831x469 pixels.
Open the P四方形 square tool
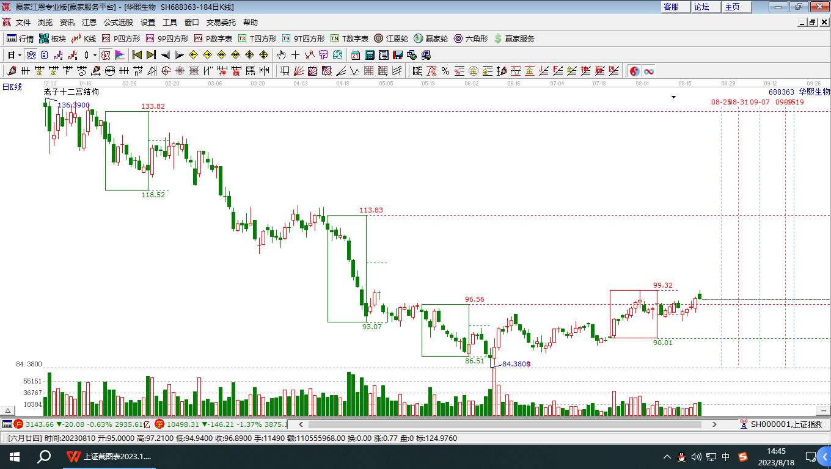tap(120, 38)
